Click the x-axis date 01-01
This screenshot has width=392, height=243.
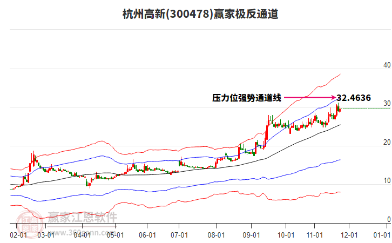(x=382, y=235)
